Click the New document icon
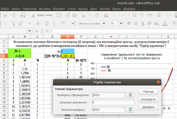The height and width of the screenshot is (119, 177). pos(5,15)
